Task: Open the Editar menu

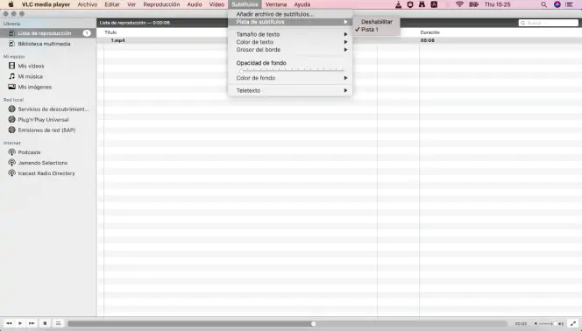Action: tap(112, 4)
